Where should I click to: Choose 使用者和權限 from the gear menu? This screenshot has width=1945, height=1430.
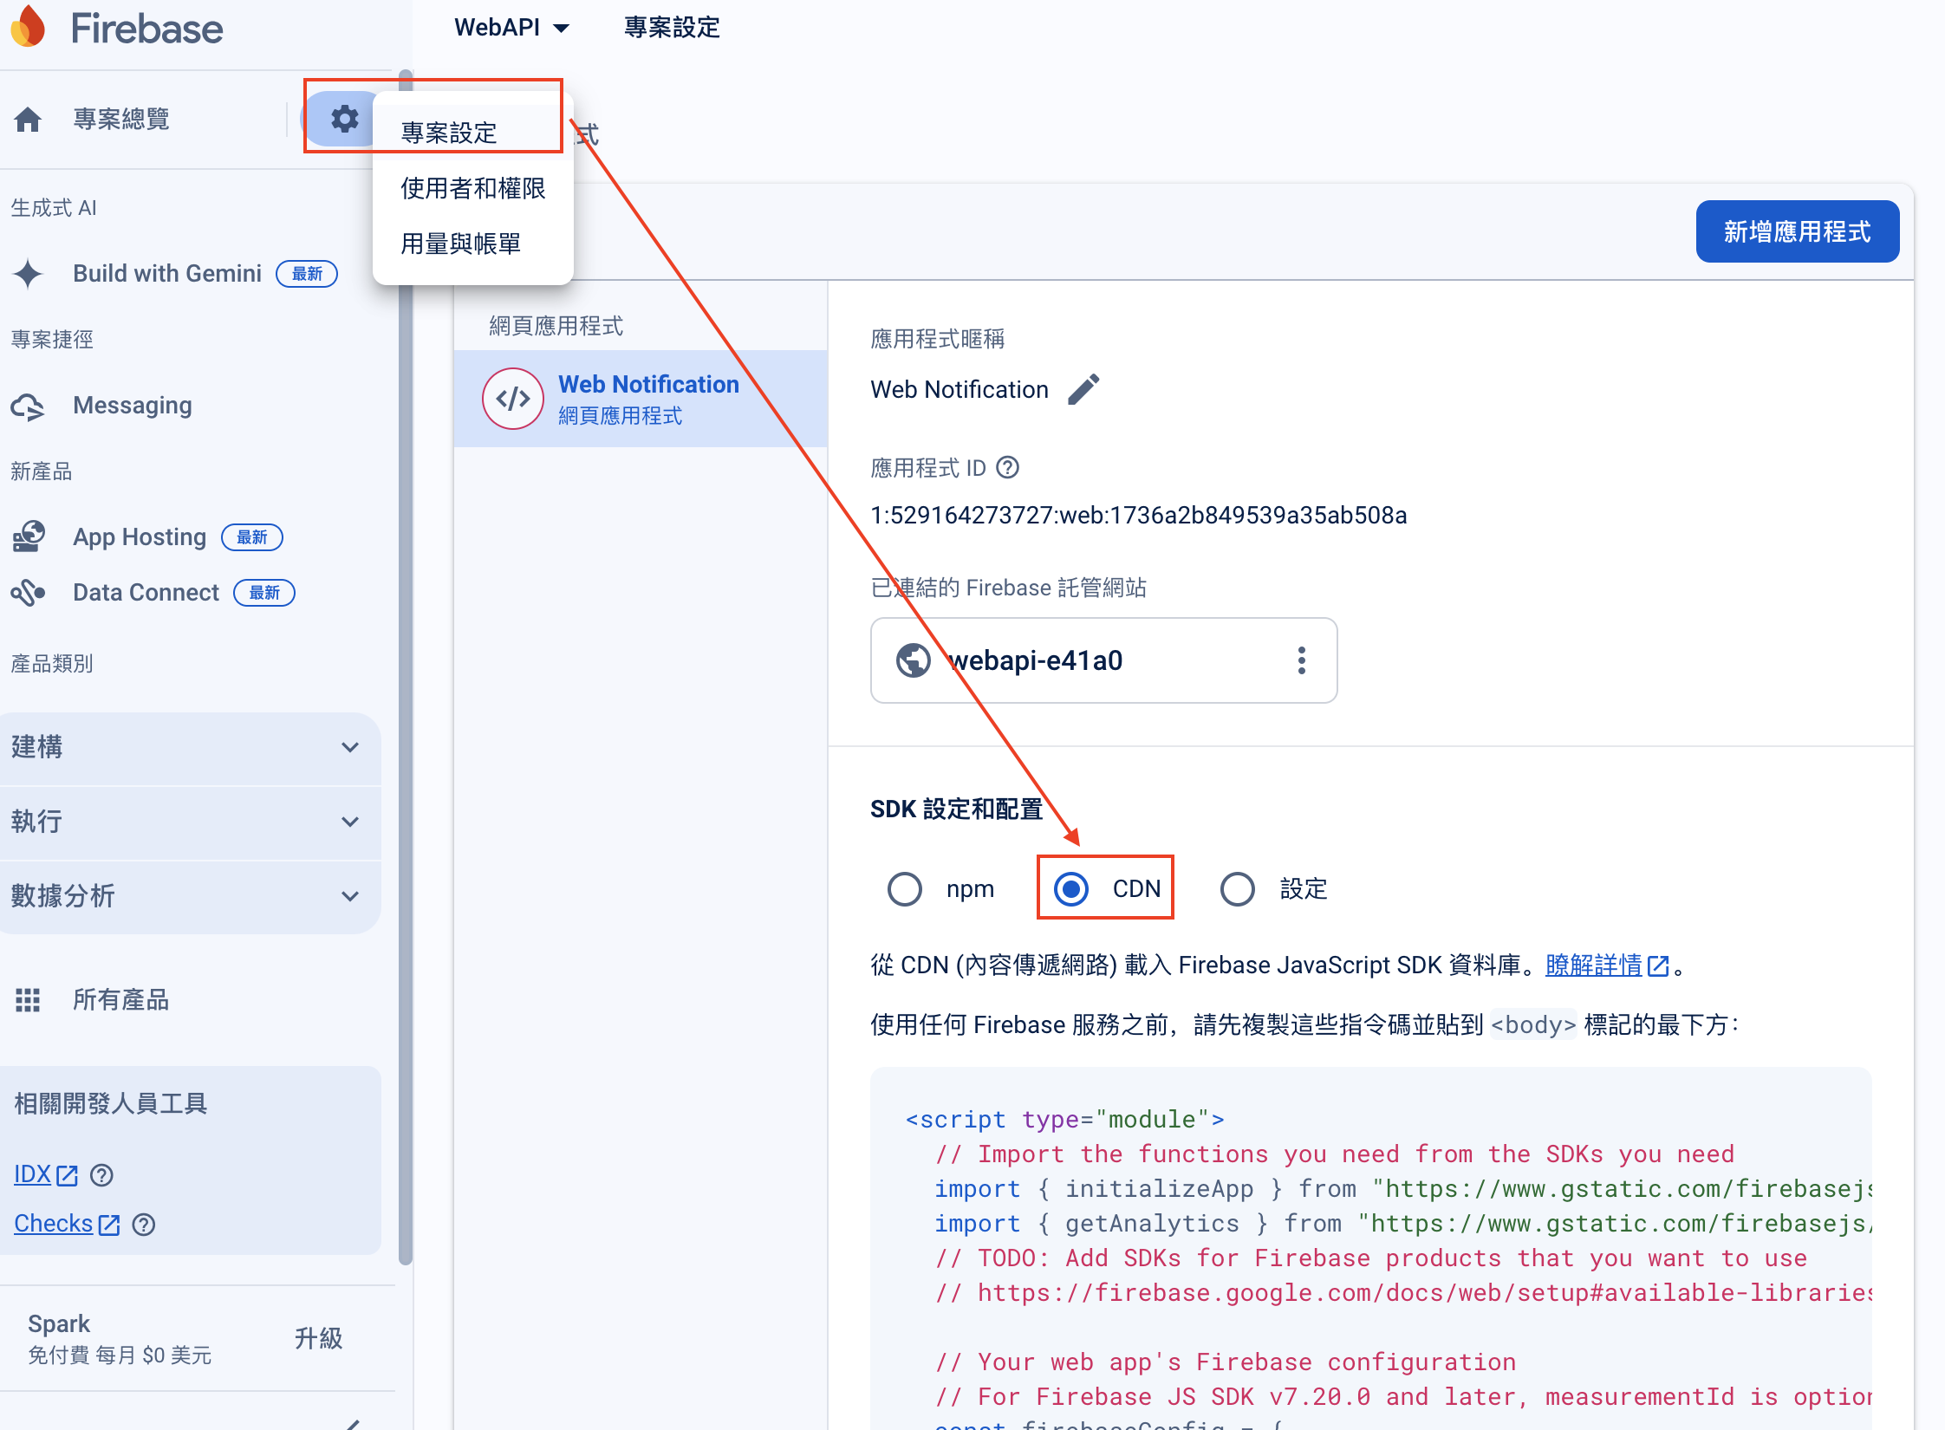[x=472, y=188]
